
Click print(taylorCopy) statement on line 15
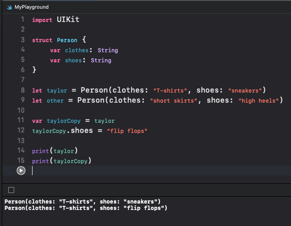(x=61, y=161)
